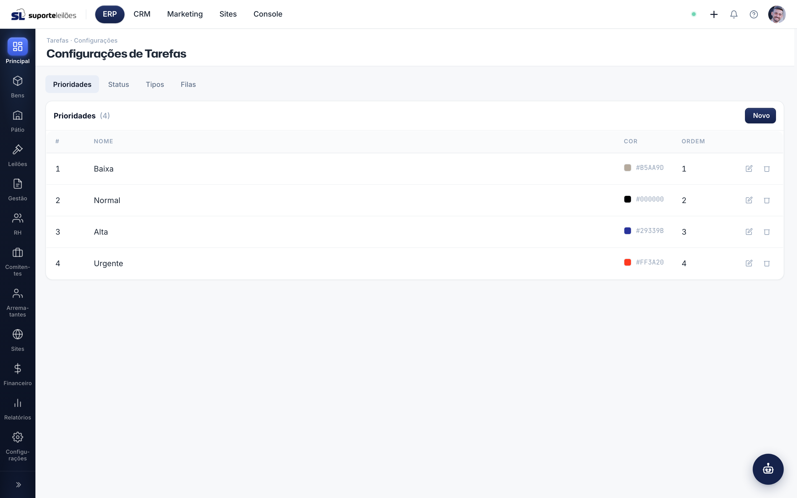Switch to Console module
Screen dimensions: 797x498
click(x=268, y=14)
